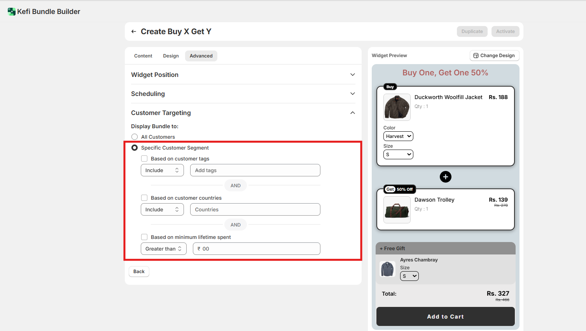This screenshot has width=586, height=331.
Task: Open the Harvest color dropdown
Action: [398, 136]
